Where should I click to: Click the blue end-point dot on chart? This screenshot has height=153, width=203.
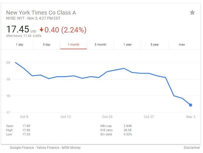pyautogui.click(x=190, y=105)
